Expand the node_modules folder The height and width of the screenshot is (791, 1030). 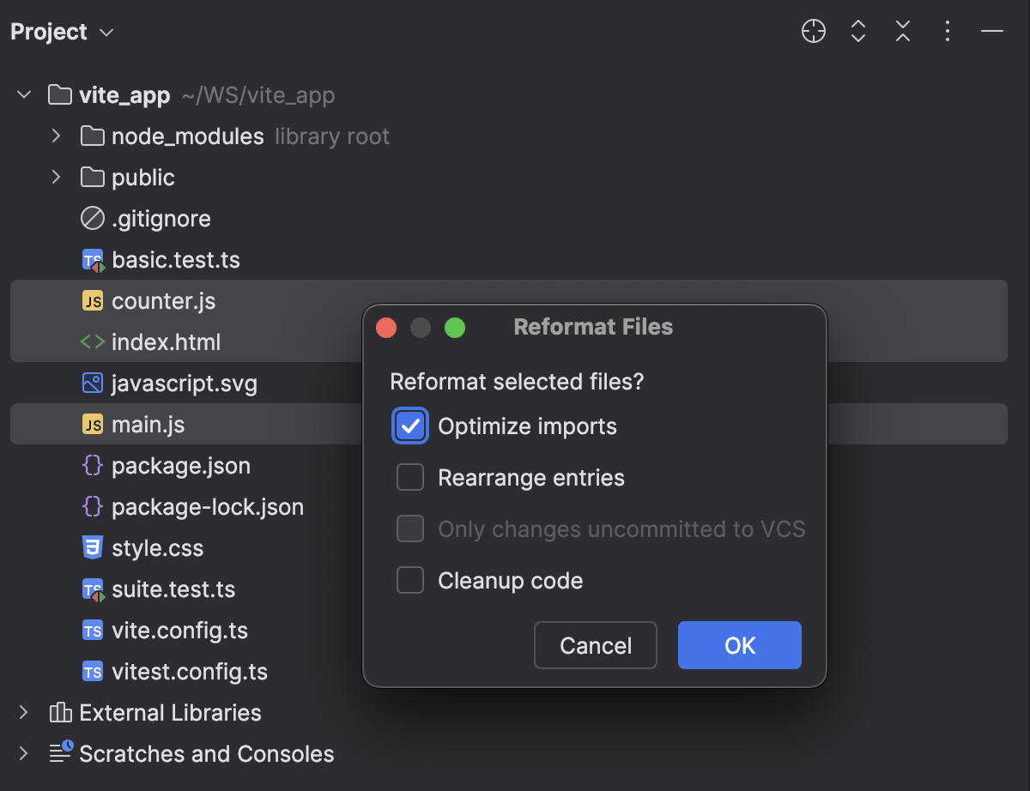click(x=55, y=136)
